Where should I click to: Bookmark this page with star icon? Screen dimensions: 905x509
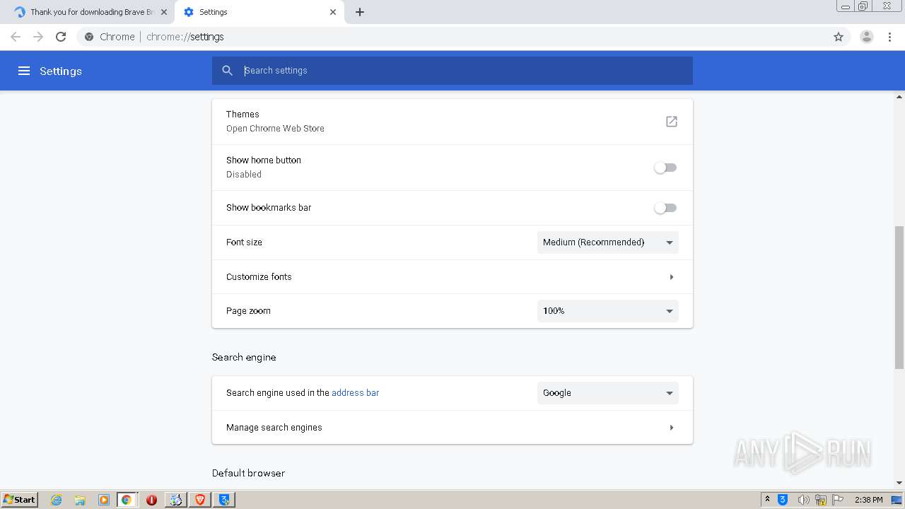click(x=839, y=37)
